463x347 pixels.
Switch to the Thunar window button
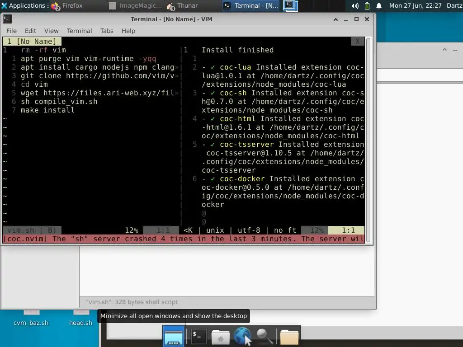pos(182,5)
